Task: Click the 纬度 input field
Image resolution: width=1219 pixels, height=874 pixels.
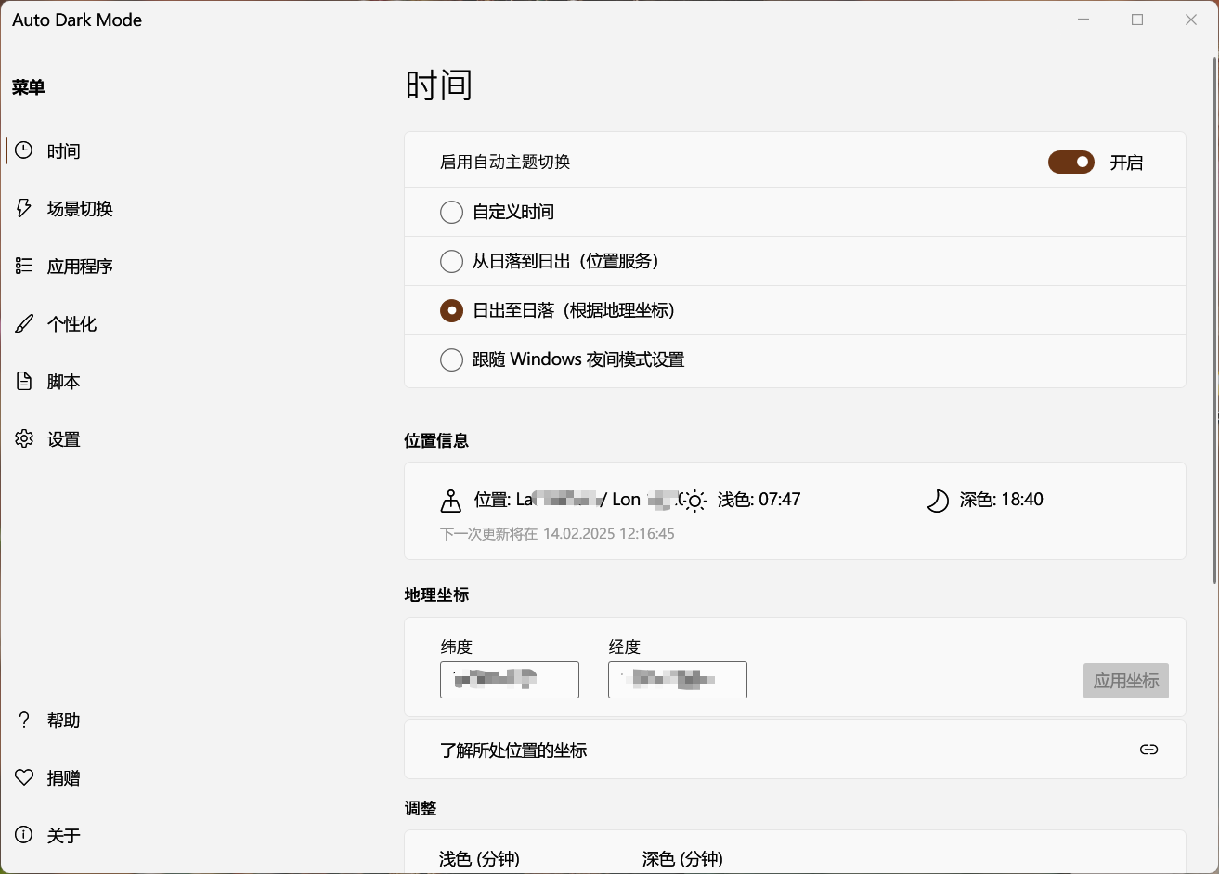Action: (510, 680)
